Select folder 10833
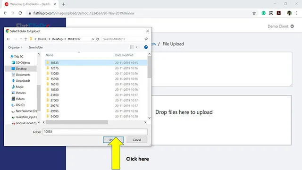 coord(96,63)
